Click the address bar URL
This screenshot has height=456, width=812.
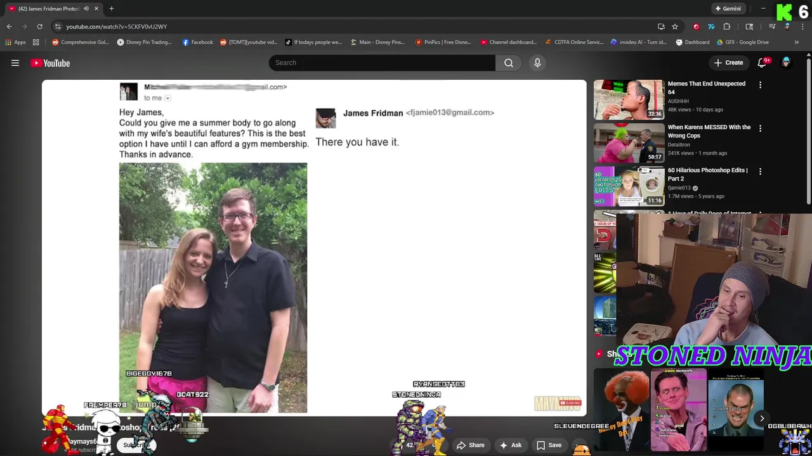tap(116, 27)
